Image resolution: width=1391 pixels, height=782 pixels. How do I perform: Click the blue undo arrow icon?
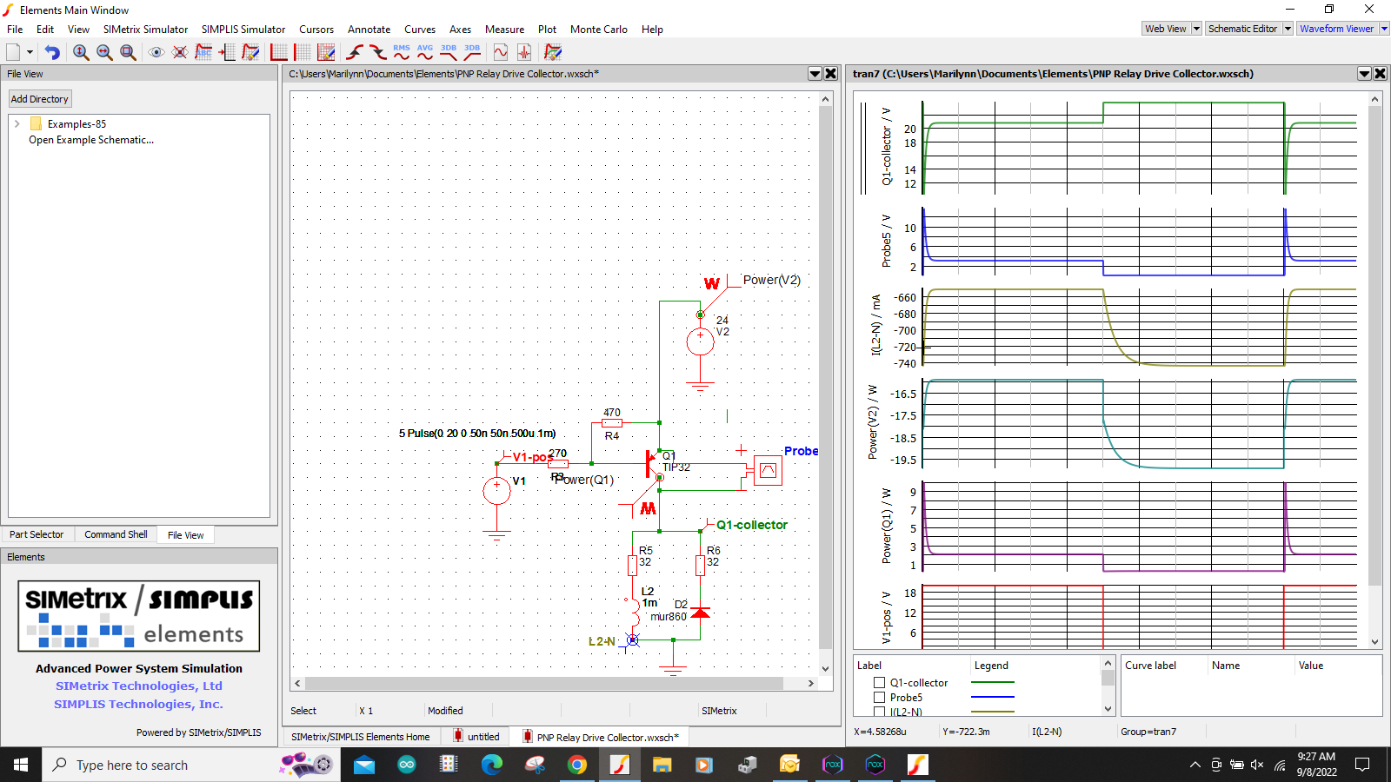tap(52, 52)
